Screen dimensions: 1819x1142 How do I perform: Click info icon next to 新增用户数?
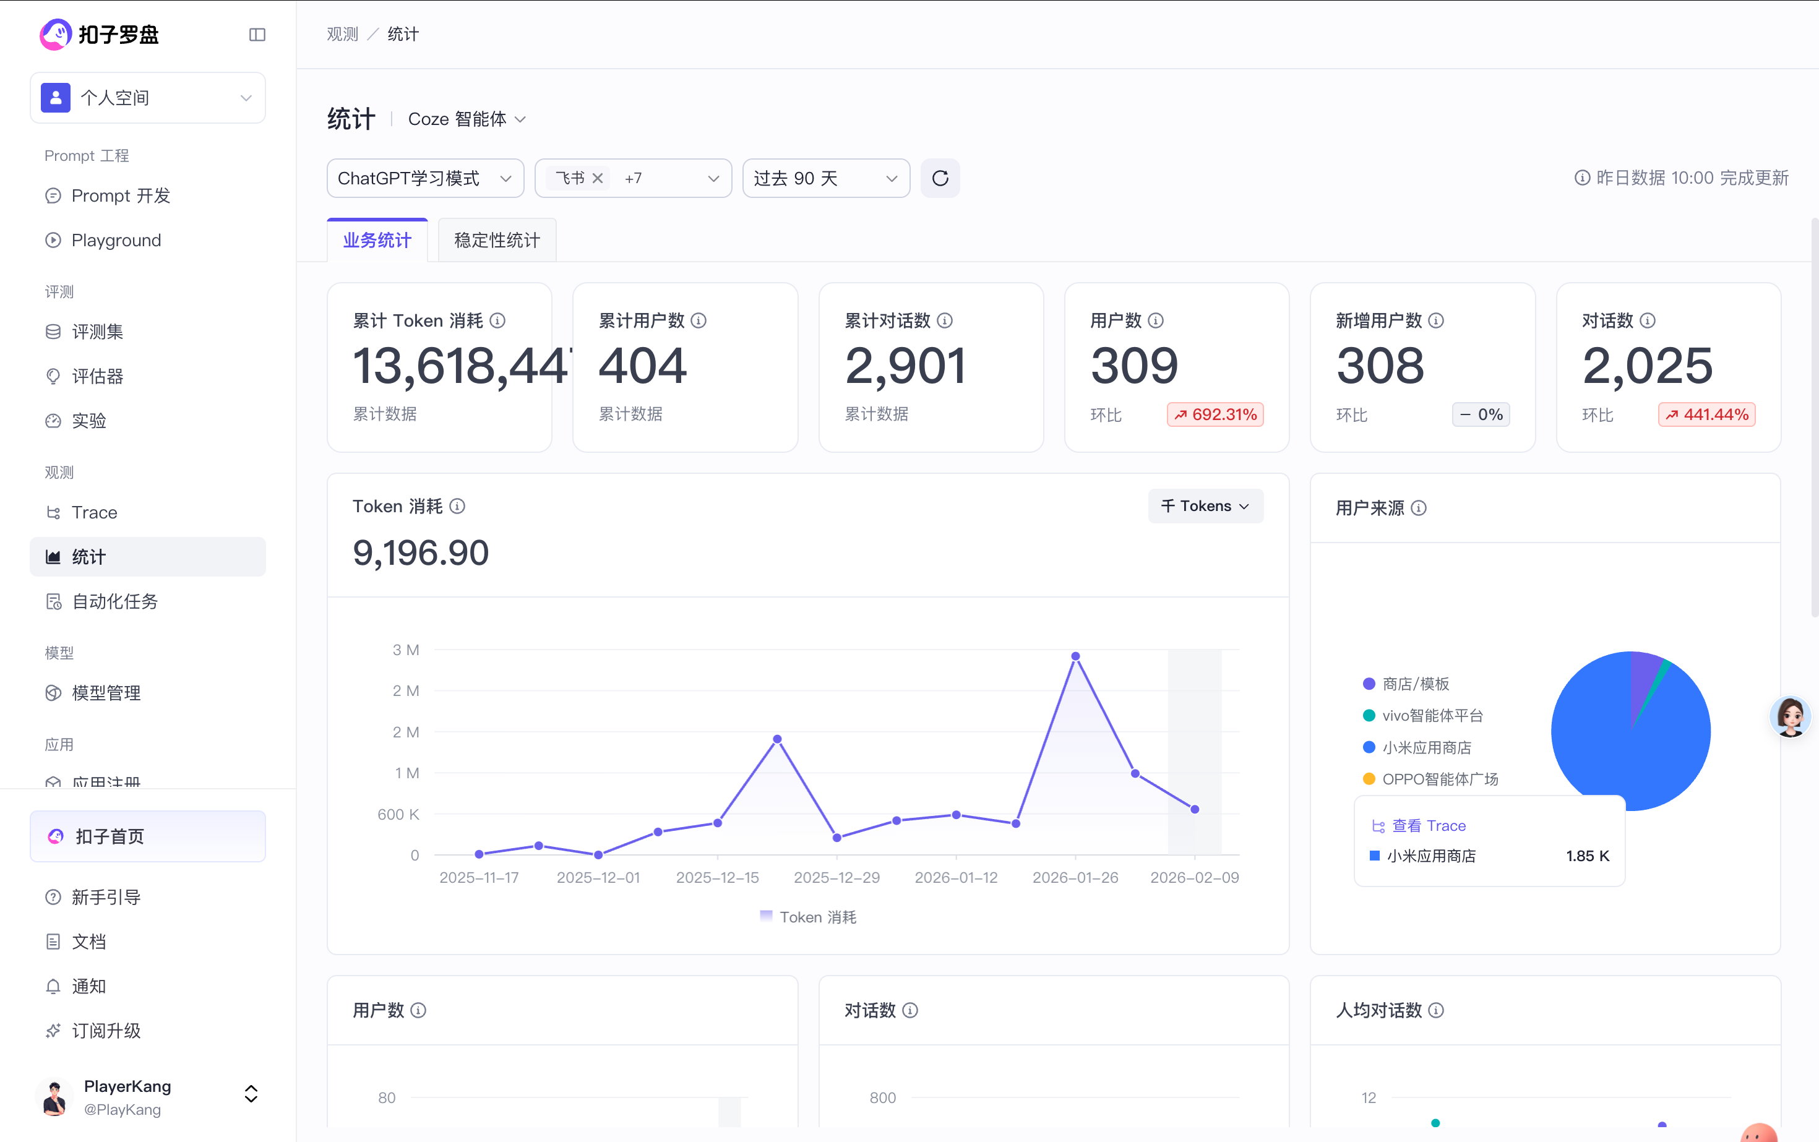[1436, 320]
